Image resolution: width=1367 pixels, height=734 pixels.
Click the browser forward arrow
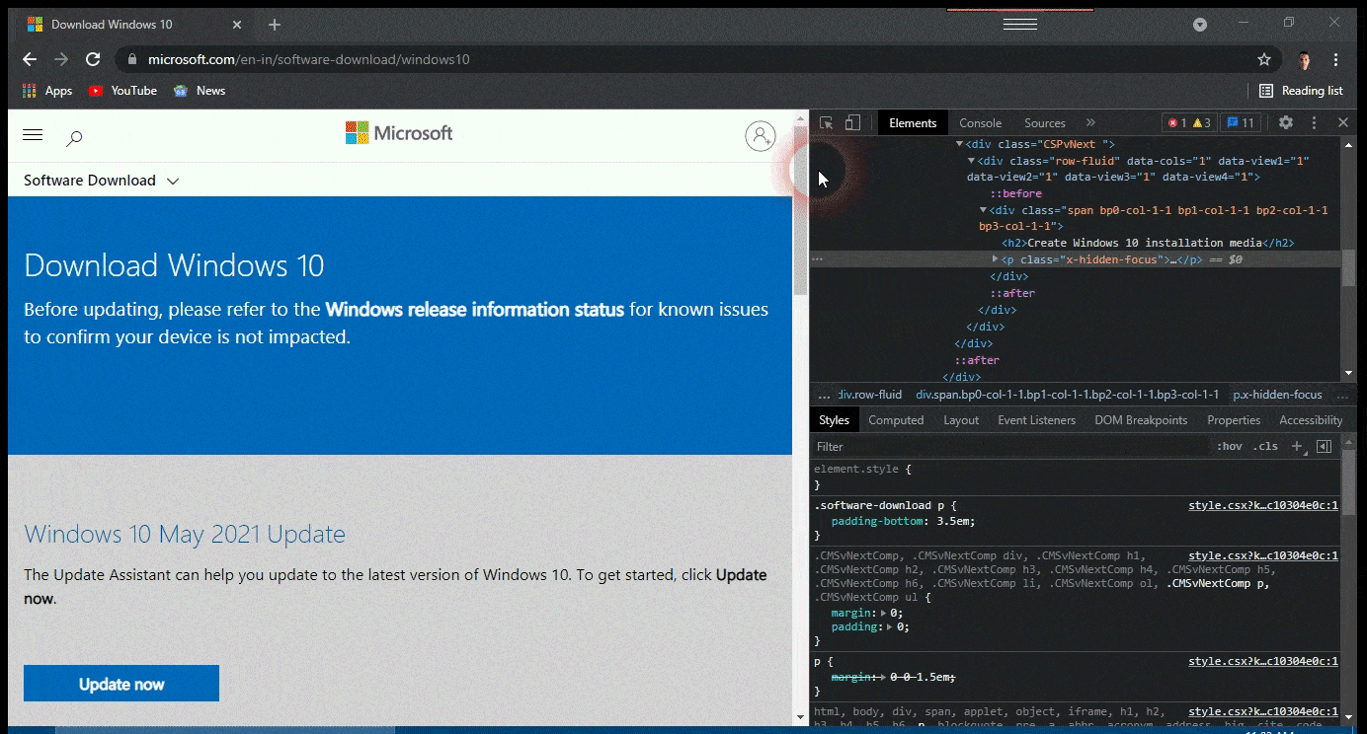tap(61, 59)
